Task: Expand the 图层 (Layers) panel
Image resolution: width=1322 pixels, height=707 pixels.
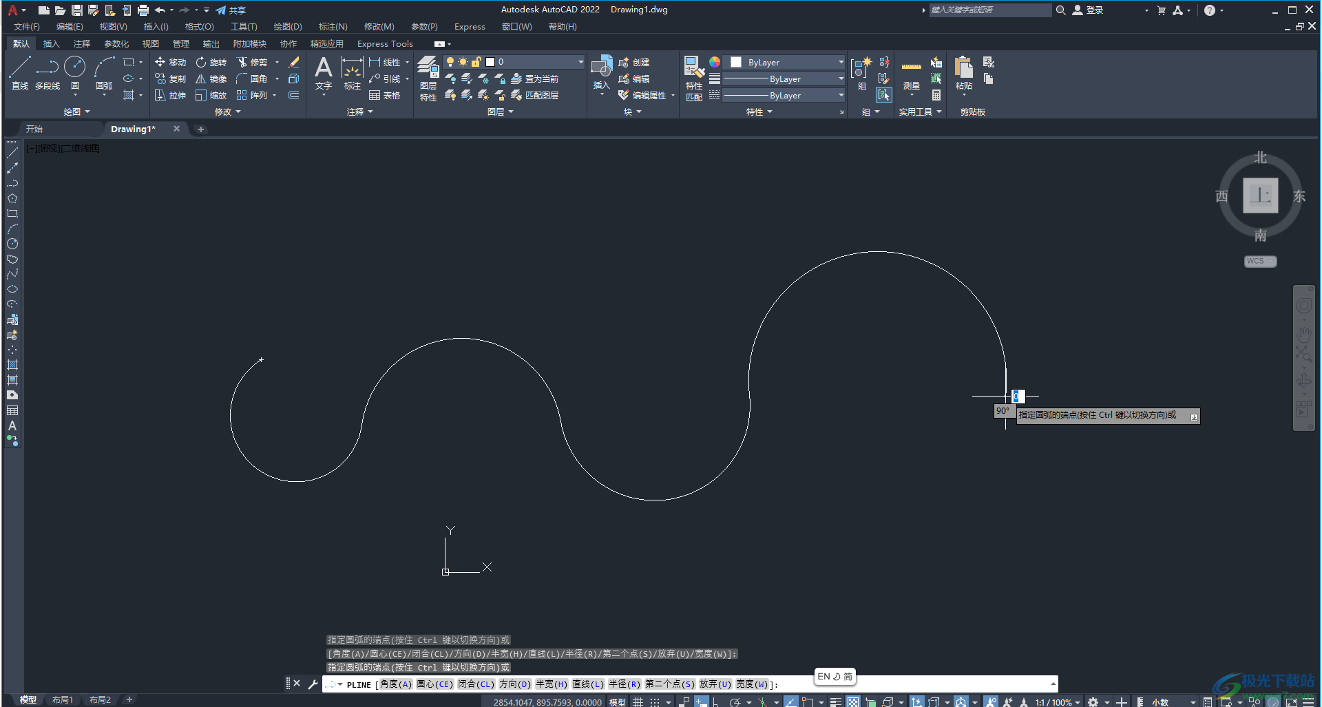Action: coord(500,112)
